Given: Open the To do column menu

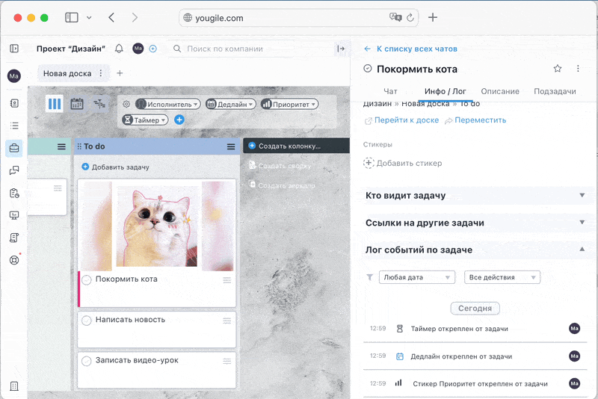Looking at the screenshot, I should (x=231, y=146).
